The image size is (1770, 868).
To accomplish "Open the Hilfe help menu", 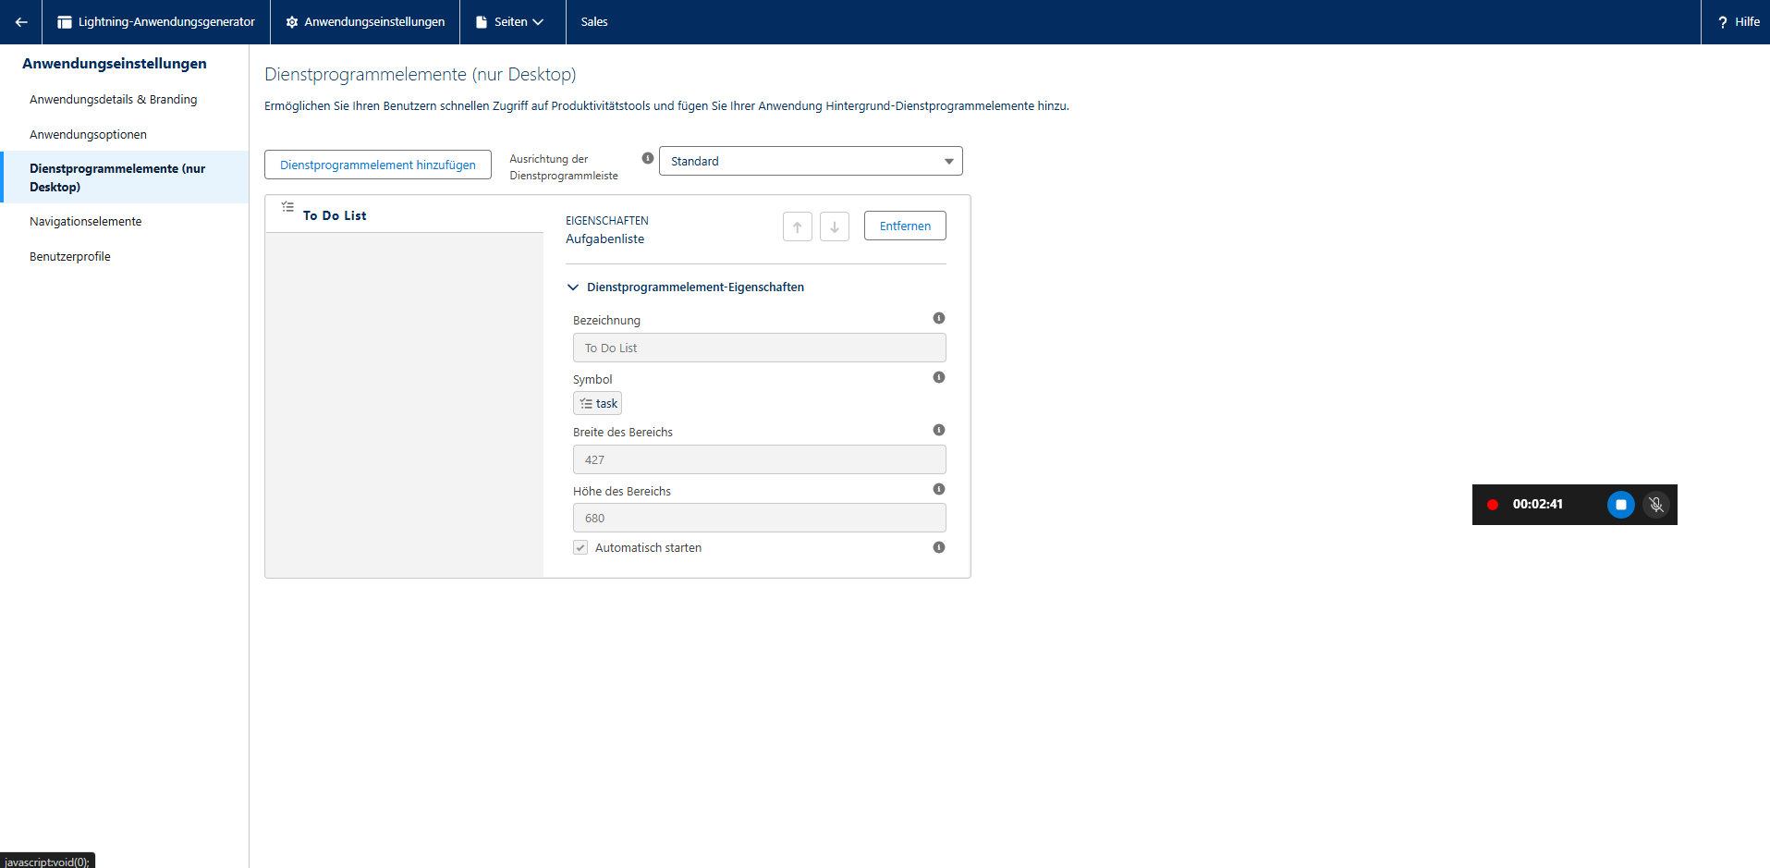I will coord(1738,22).
